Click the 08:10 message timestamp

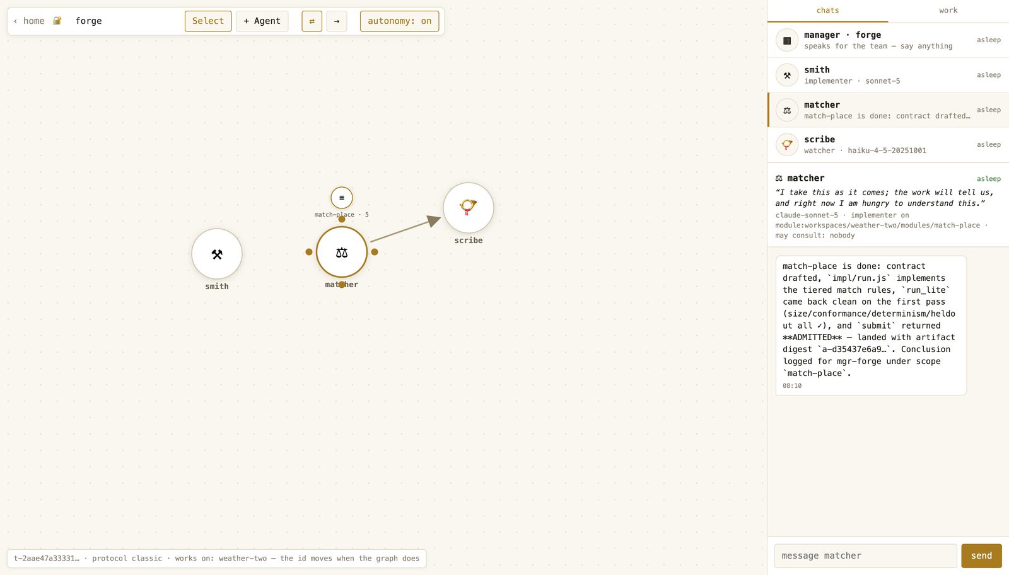coord(792,386)
